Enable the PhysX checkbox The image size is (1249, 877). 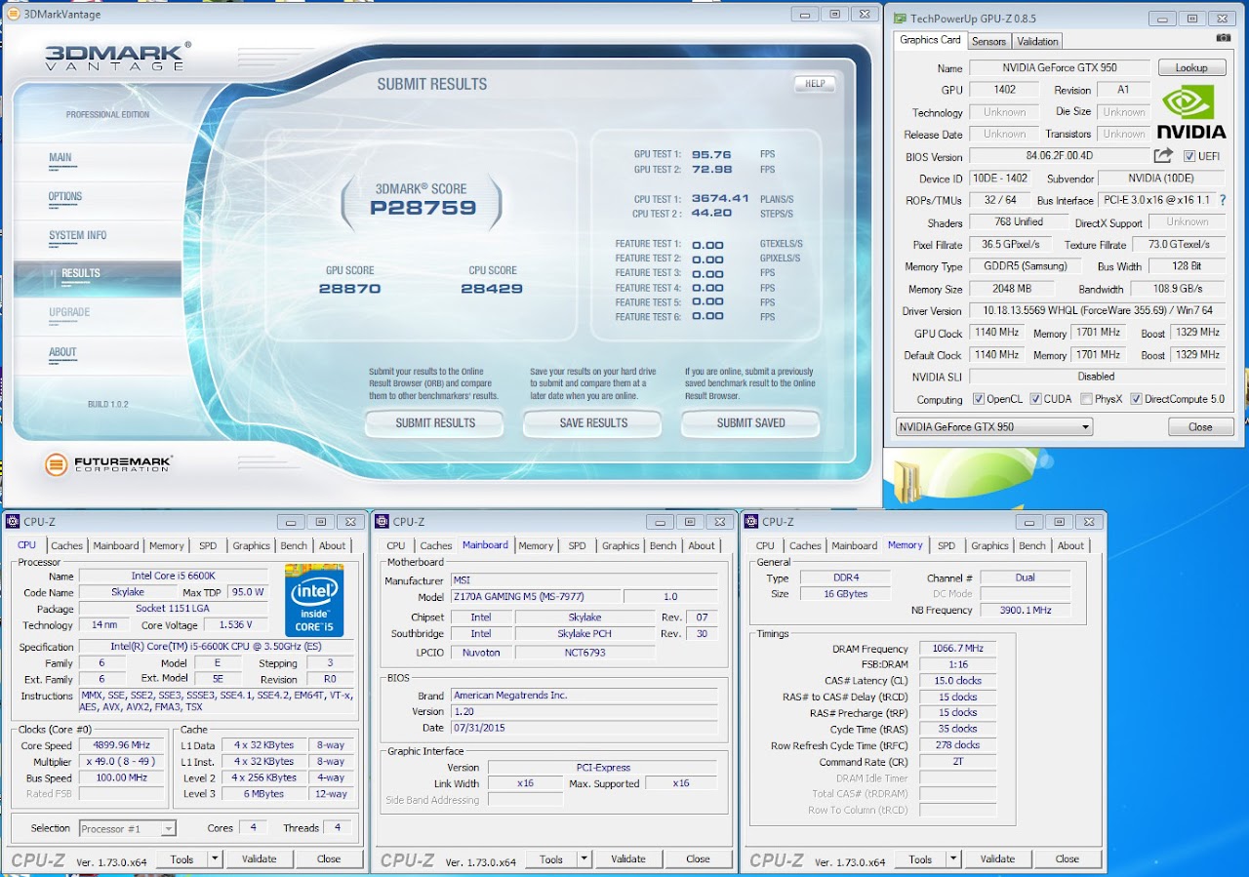1087,399
